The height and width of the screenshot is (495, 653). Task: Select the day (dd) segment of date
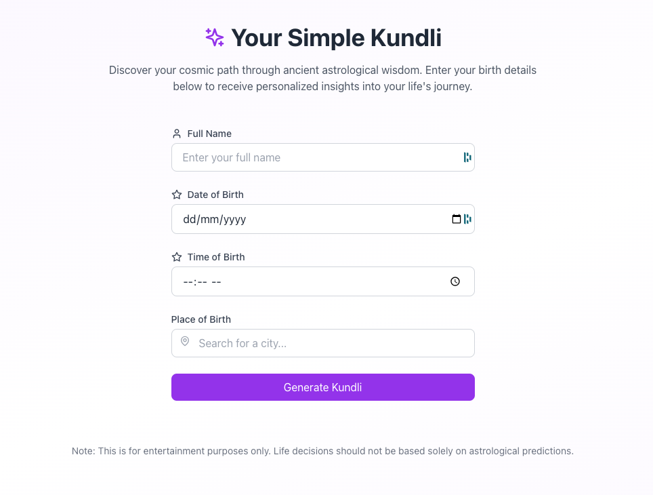[x=189, y=219]
